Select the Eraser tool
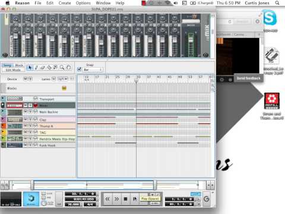Image resolution: width=285 pixels, height=214 pixels. 43,68
